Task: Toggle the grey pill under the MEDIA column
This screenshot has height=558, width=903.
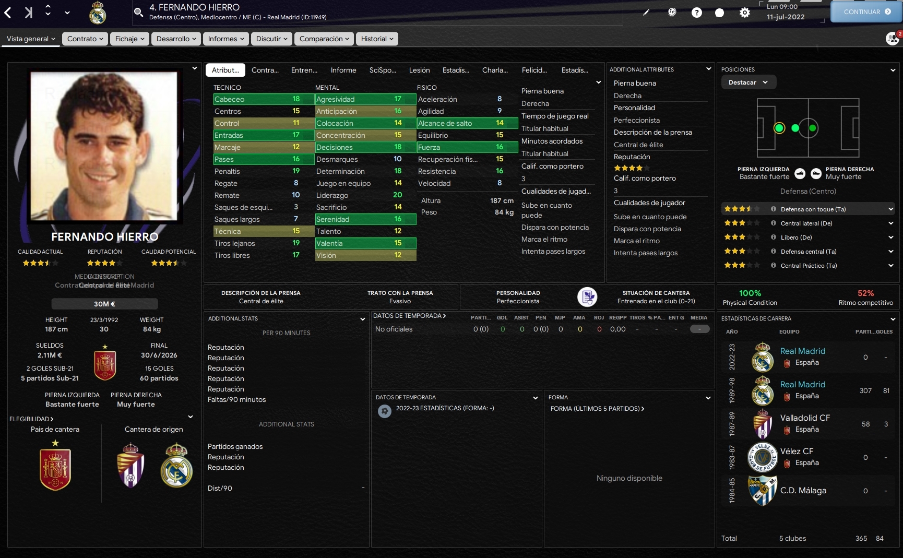Action: tap(699, 329)
